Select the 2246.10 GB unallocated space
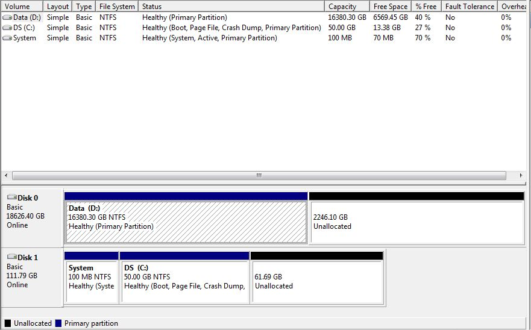Screen dimensions: 531x330 click(416, 222)
